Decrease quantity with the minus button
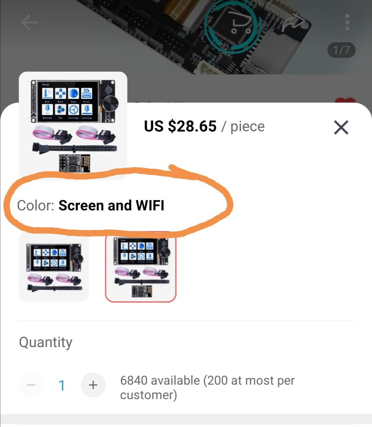 (31, 385)
